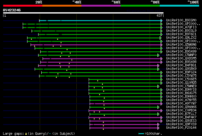Viewport: 202px width, 136px height.
Task: Click the cyan ~100% identity legend segment
Action: pyautogui.click(x=180, y=6)
